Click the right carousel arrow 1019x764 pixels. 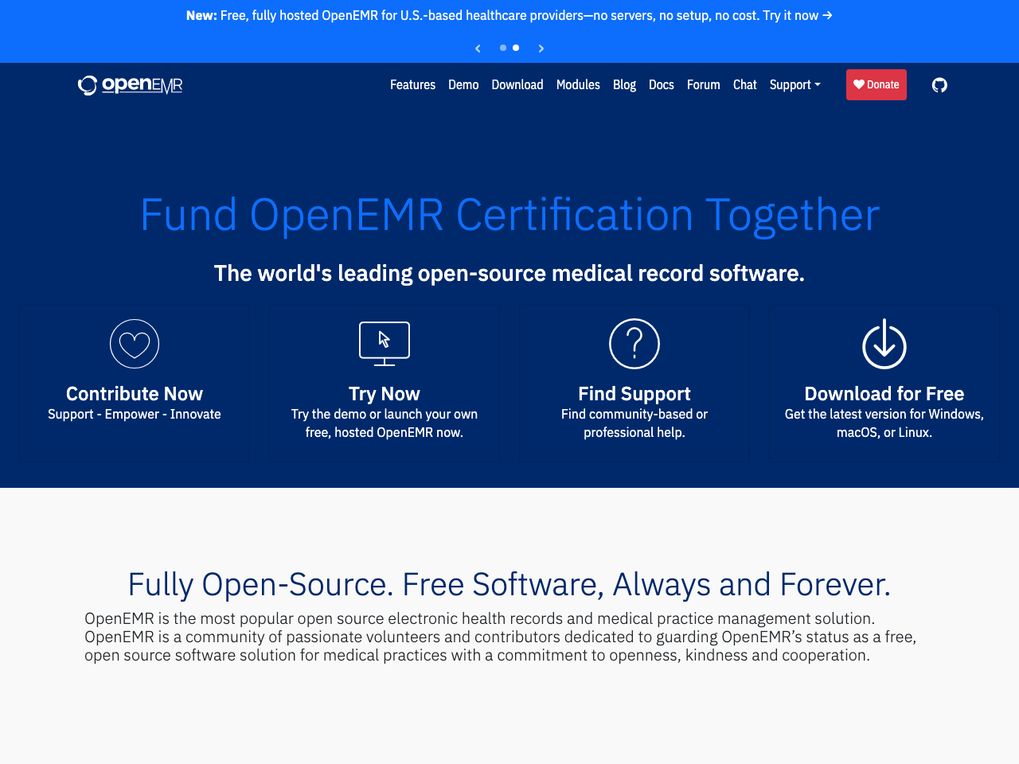click(541, 48)
